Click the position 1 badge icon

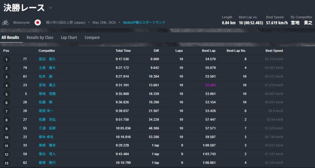click(6, 59)
